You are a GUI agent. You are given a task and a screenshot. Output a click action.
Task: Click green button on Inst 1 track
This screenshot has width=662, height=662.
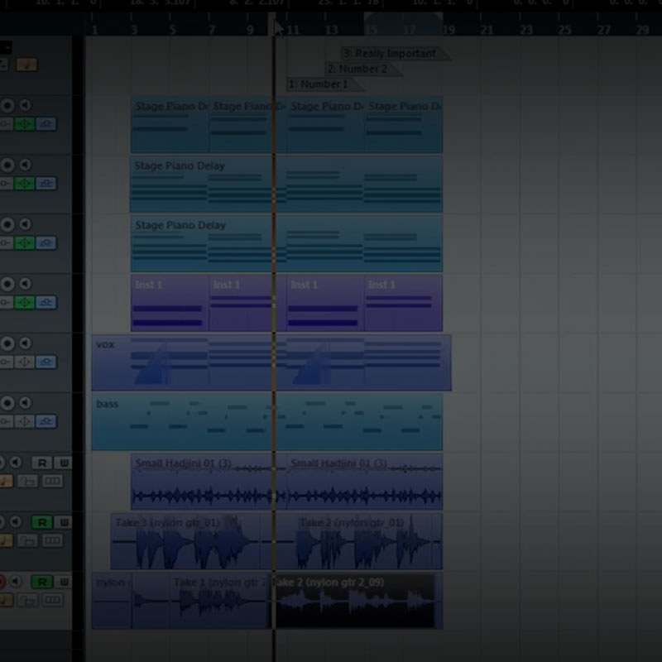tap(24, 302)
